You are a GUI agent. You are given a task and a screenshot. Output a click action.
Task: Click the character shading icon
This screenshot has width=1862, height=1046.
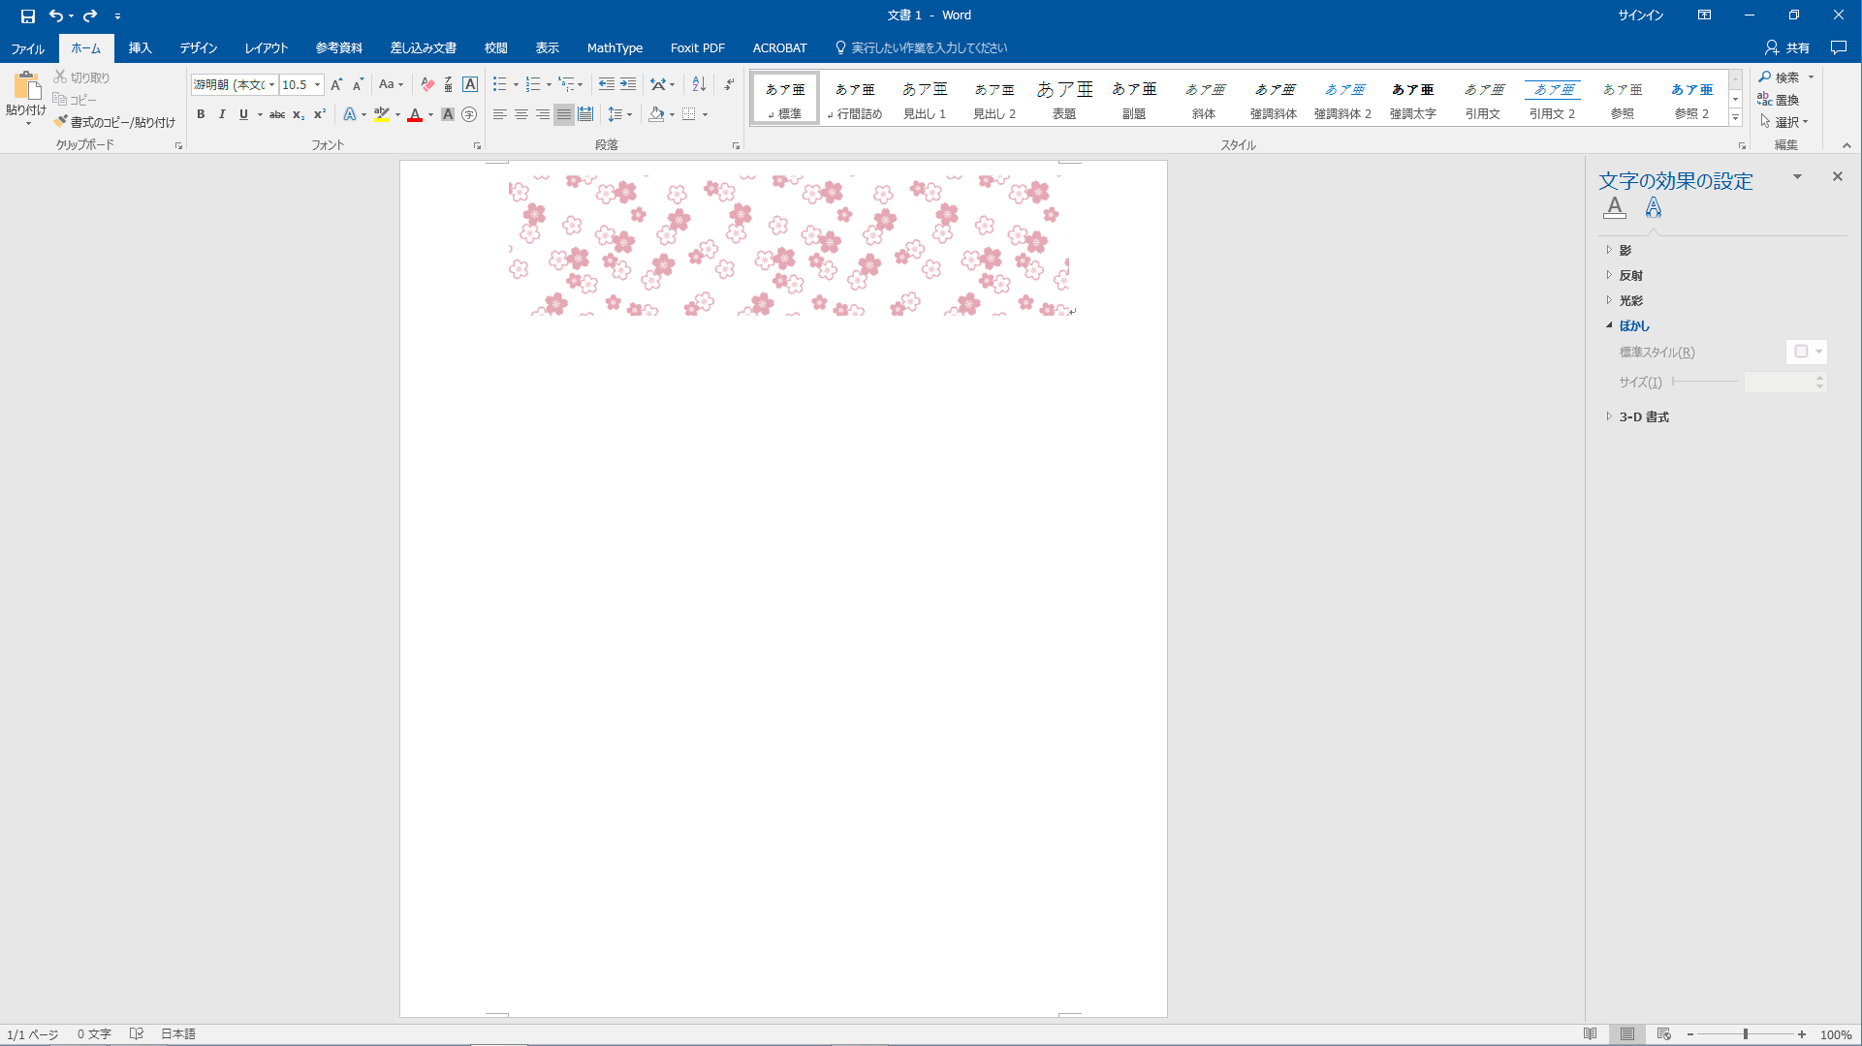click(x=448, y=114)
